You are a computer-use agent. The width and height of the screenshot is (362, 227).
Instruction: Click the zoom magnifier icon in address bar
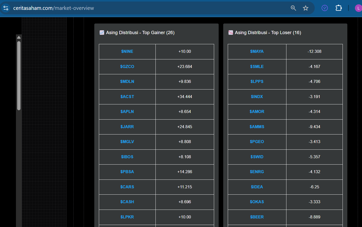pyautogui.click(x=293, y=8)
